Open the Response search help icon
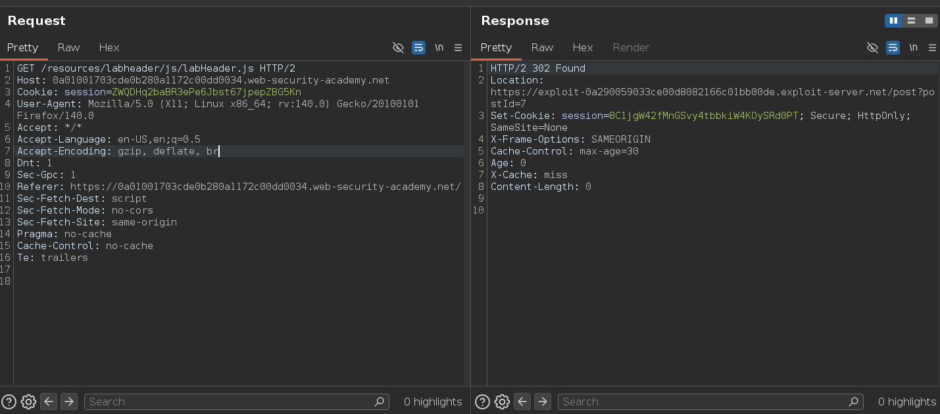Screen dimensions: 940x414 tap(483, 402)
